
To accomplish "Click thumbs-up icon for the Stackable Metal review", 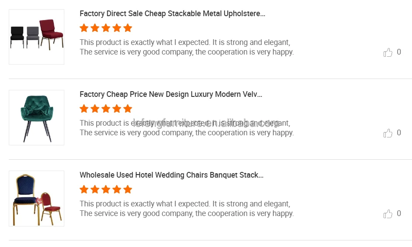I will (388, 52).
